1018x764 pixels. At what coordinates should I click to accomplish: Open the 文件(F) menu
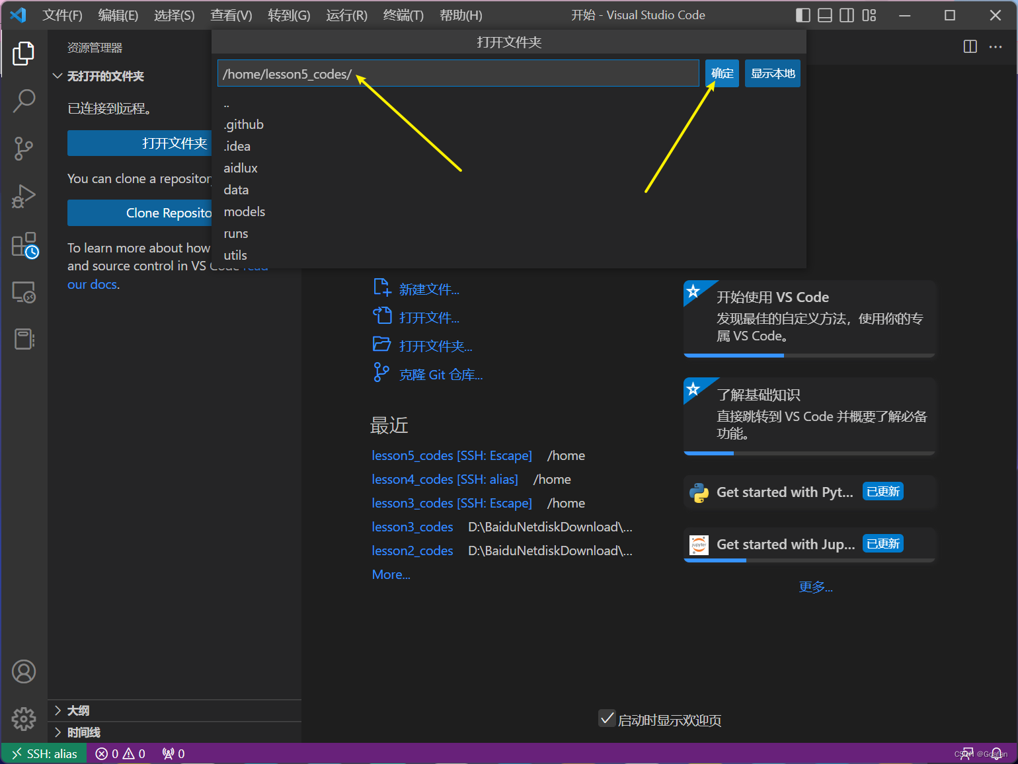pos(63,15)
